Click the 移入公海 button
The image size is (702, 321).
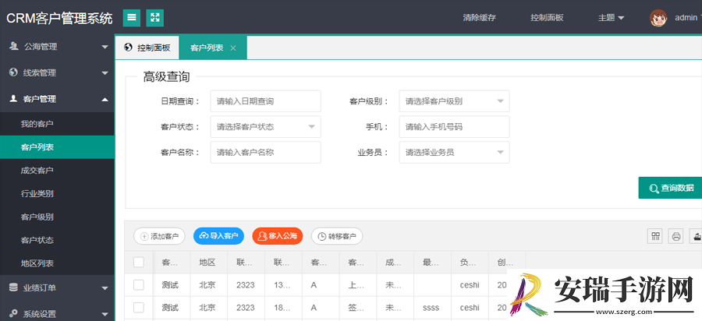point(278,235)
